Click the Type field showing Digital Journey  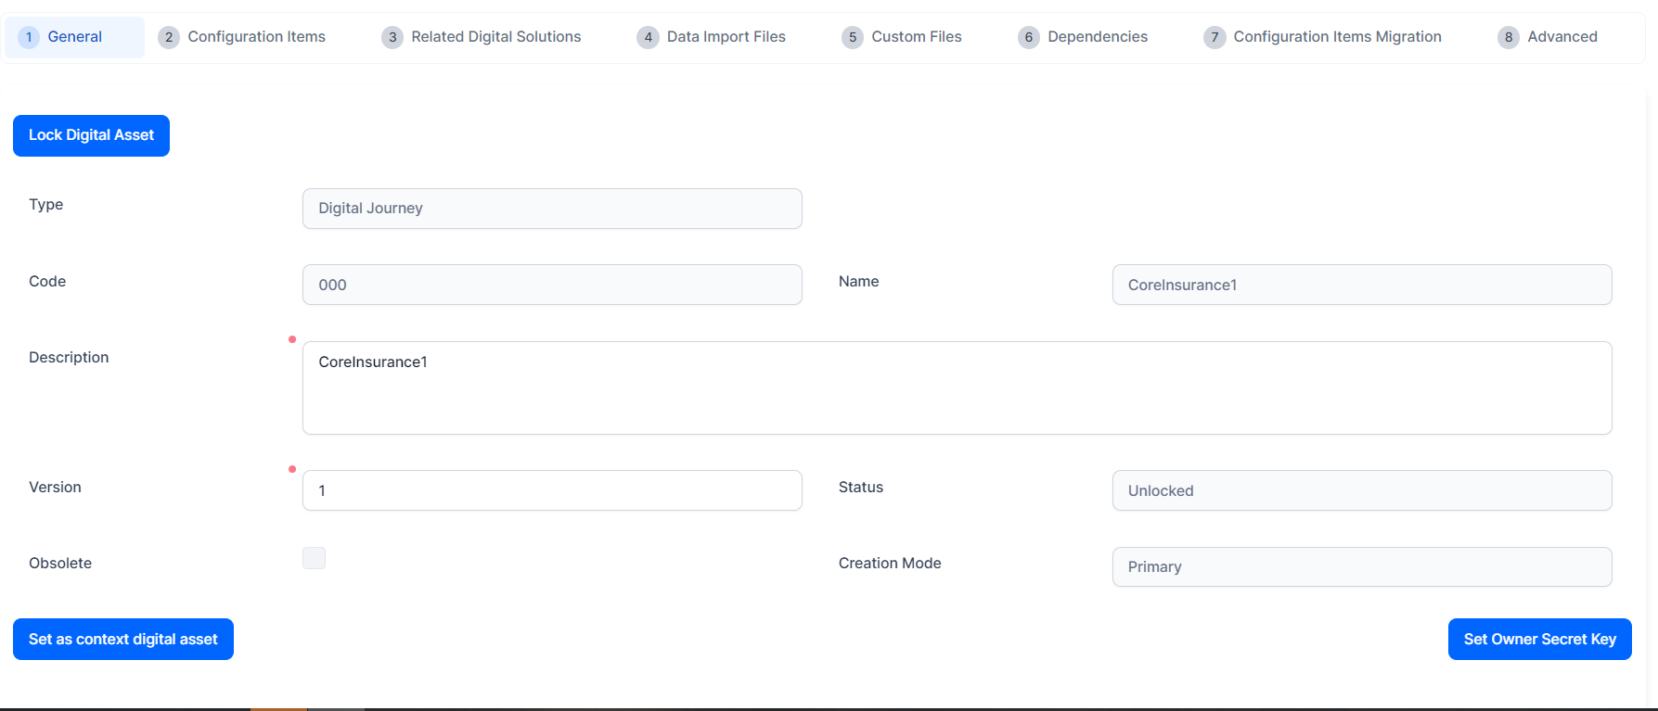coord(552,209)
